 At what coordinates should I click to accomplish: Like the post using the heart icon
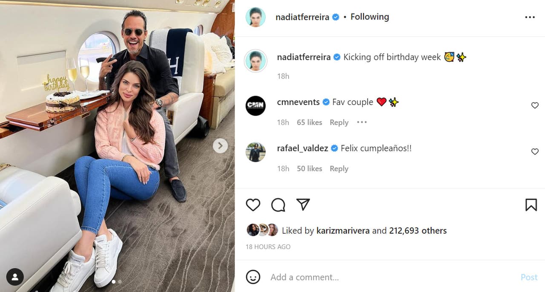(x=253, y=205)
